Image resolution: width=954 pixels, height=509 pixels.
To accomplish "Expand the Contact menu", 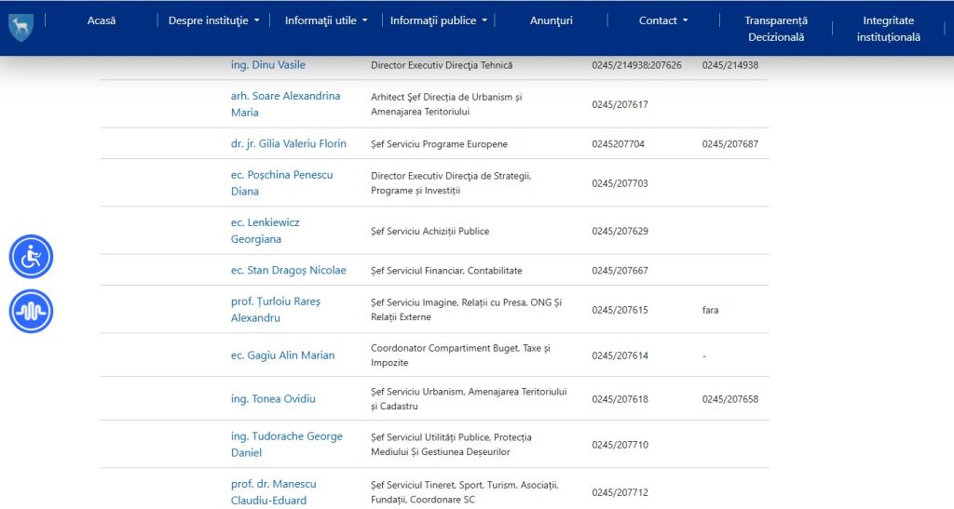I will click(x=663, y=20).
